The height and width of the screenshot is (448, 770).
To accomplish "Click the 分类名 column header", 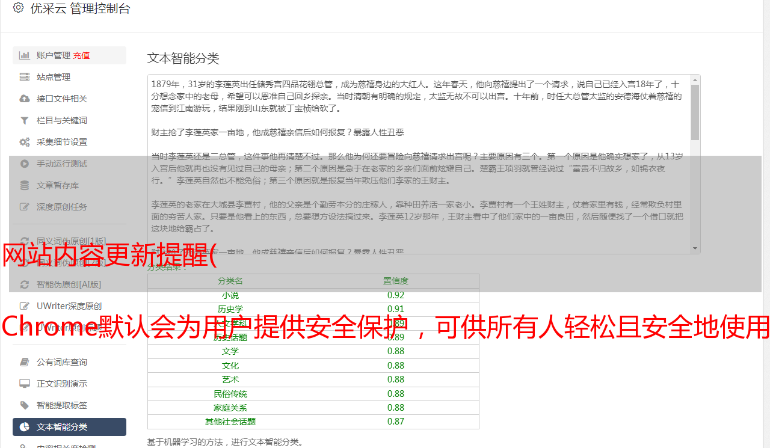I will click(x=230, y=281).
